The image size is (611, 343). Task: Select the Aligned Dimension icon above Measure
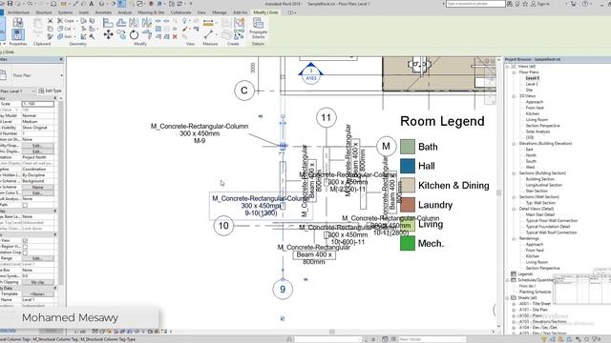(x=208, y=23)
